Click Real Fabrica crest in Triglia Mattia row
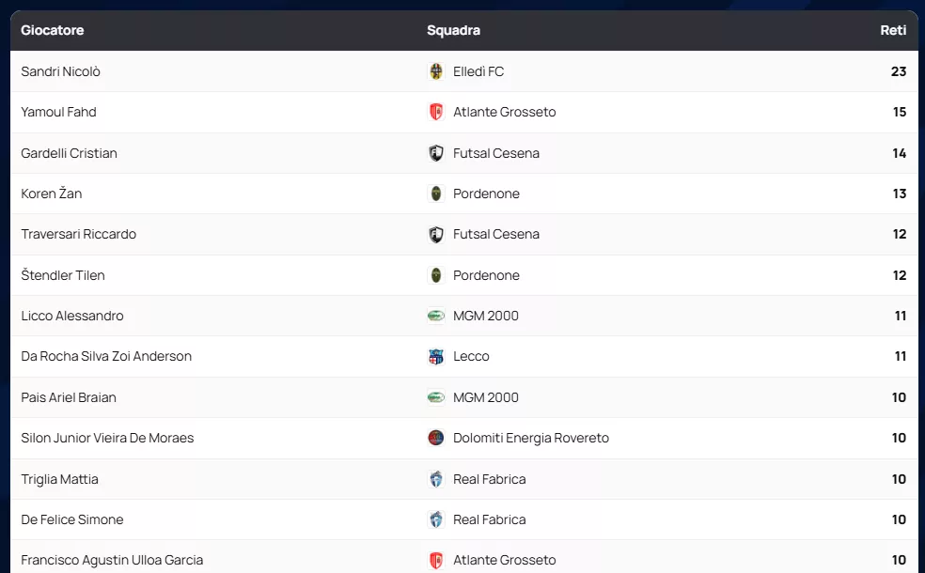The image size is (925, 573). click(x=436, y=479)
